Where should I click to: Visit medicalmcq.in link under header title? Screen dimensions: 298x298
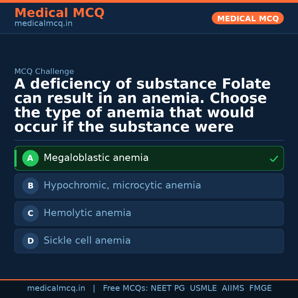pyautogui.click(x=43, y=24)
